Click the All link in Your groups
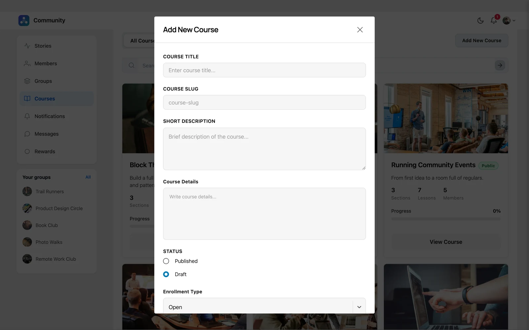Viewport: 529px width, 330px height. [88, 177]
